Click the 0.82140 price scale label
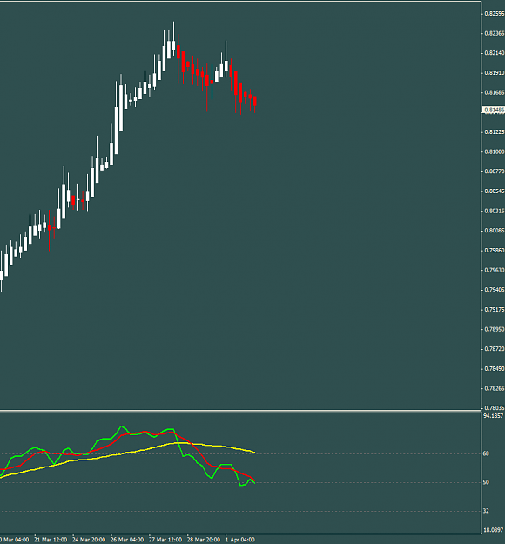Image resolution: width=505 pixels, height=544 pixels. (495, 53)
